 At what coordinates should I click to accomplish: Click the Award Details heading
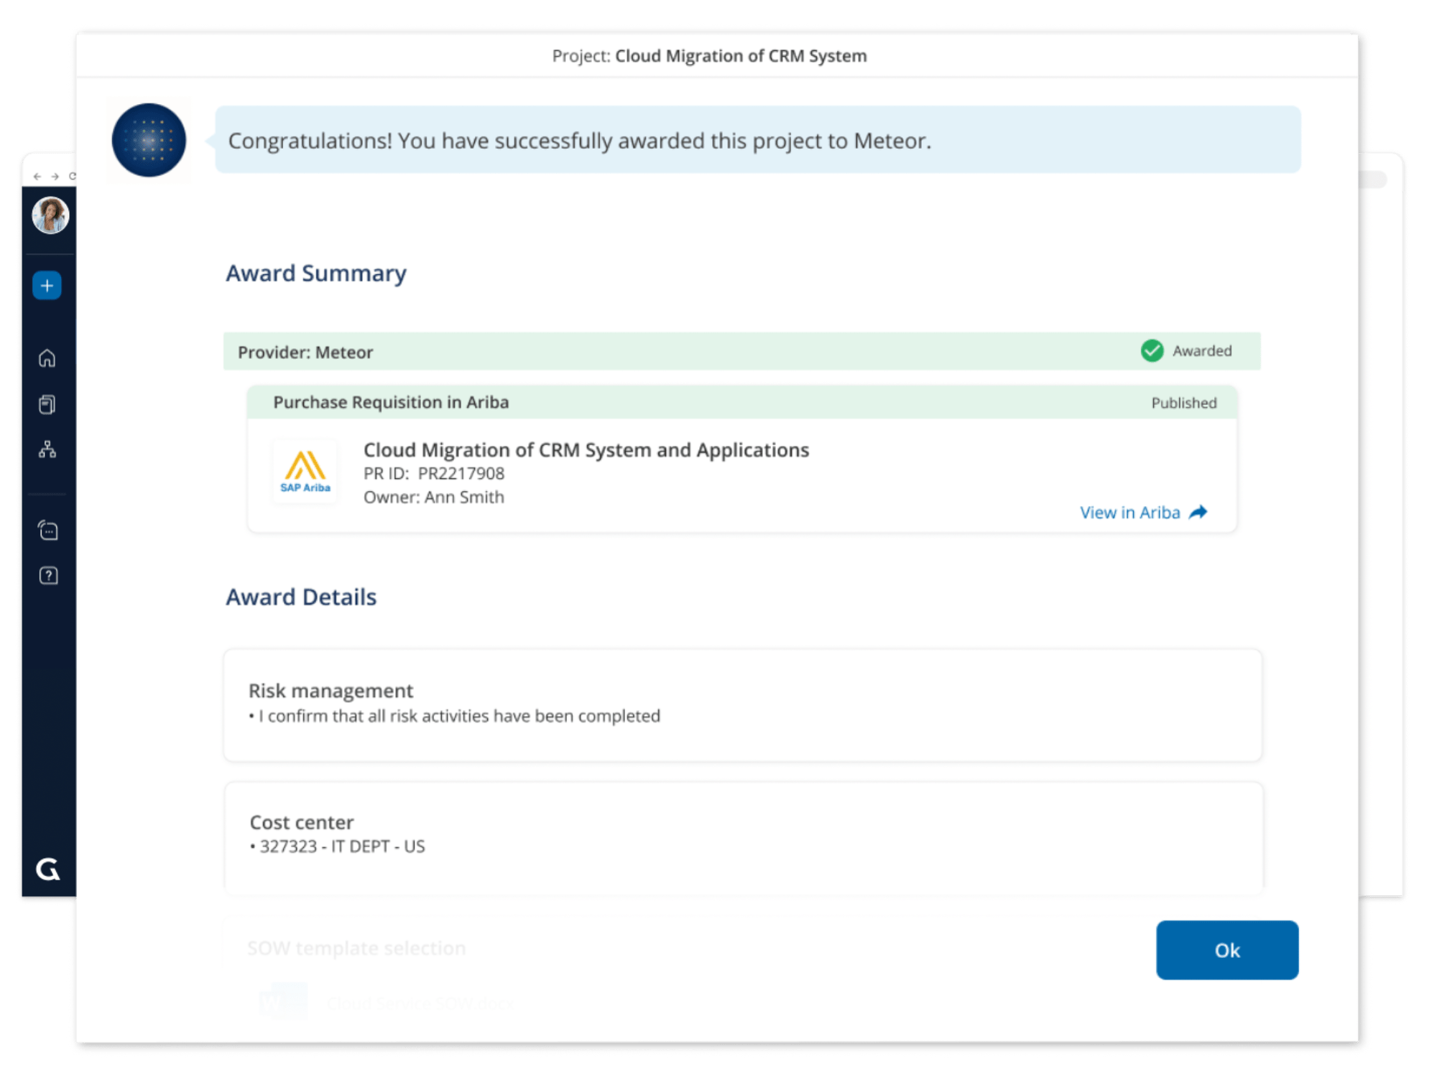(x=301, y=597)
